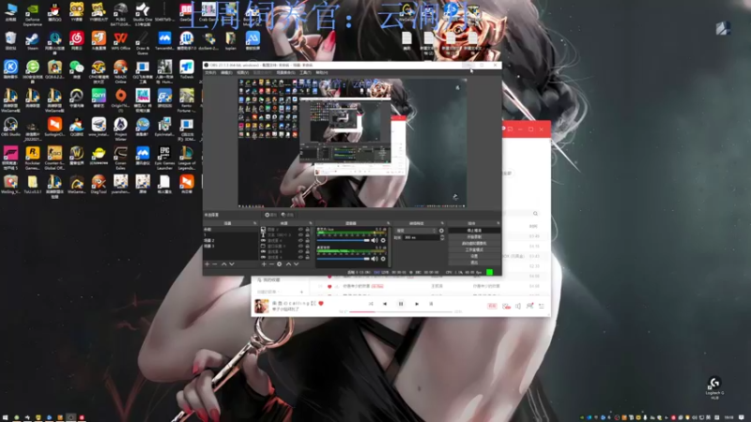This screenshot has width=751, height=422.
Task: Open Steam desktop shortcut
Action: (x=33, y=41)
